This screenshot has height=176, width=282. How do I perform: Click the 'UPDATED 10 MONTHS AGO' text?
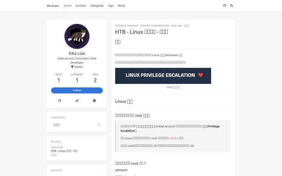click(154, 26)
